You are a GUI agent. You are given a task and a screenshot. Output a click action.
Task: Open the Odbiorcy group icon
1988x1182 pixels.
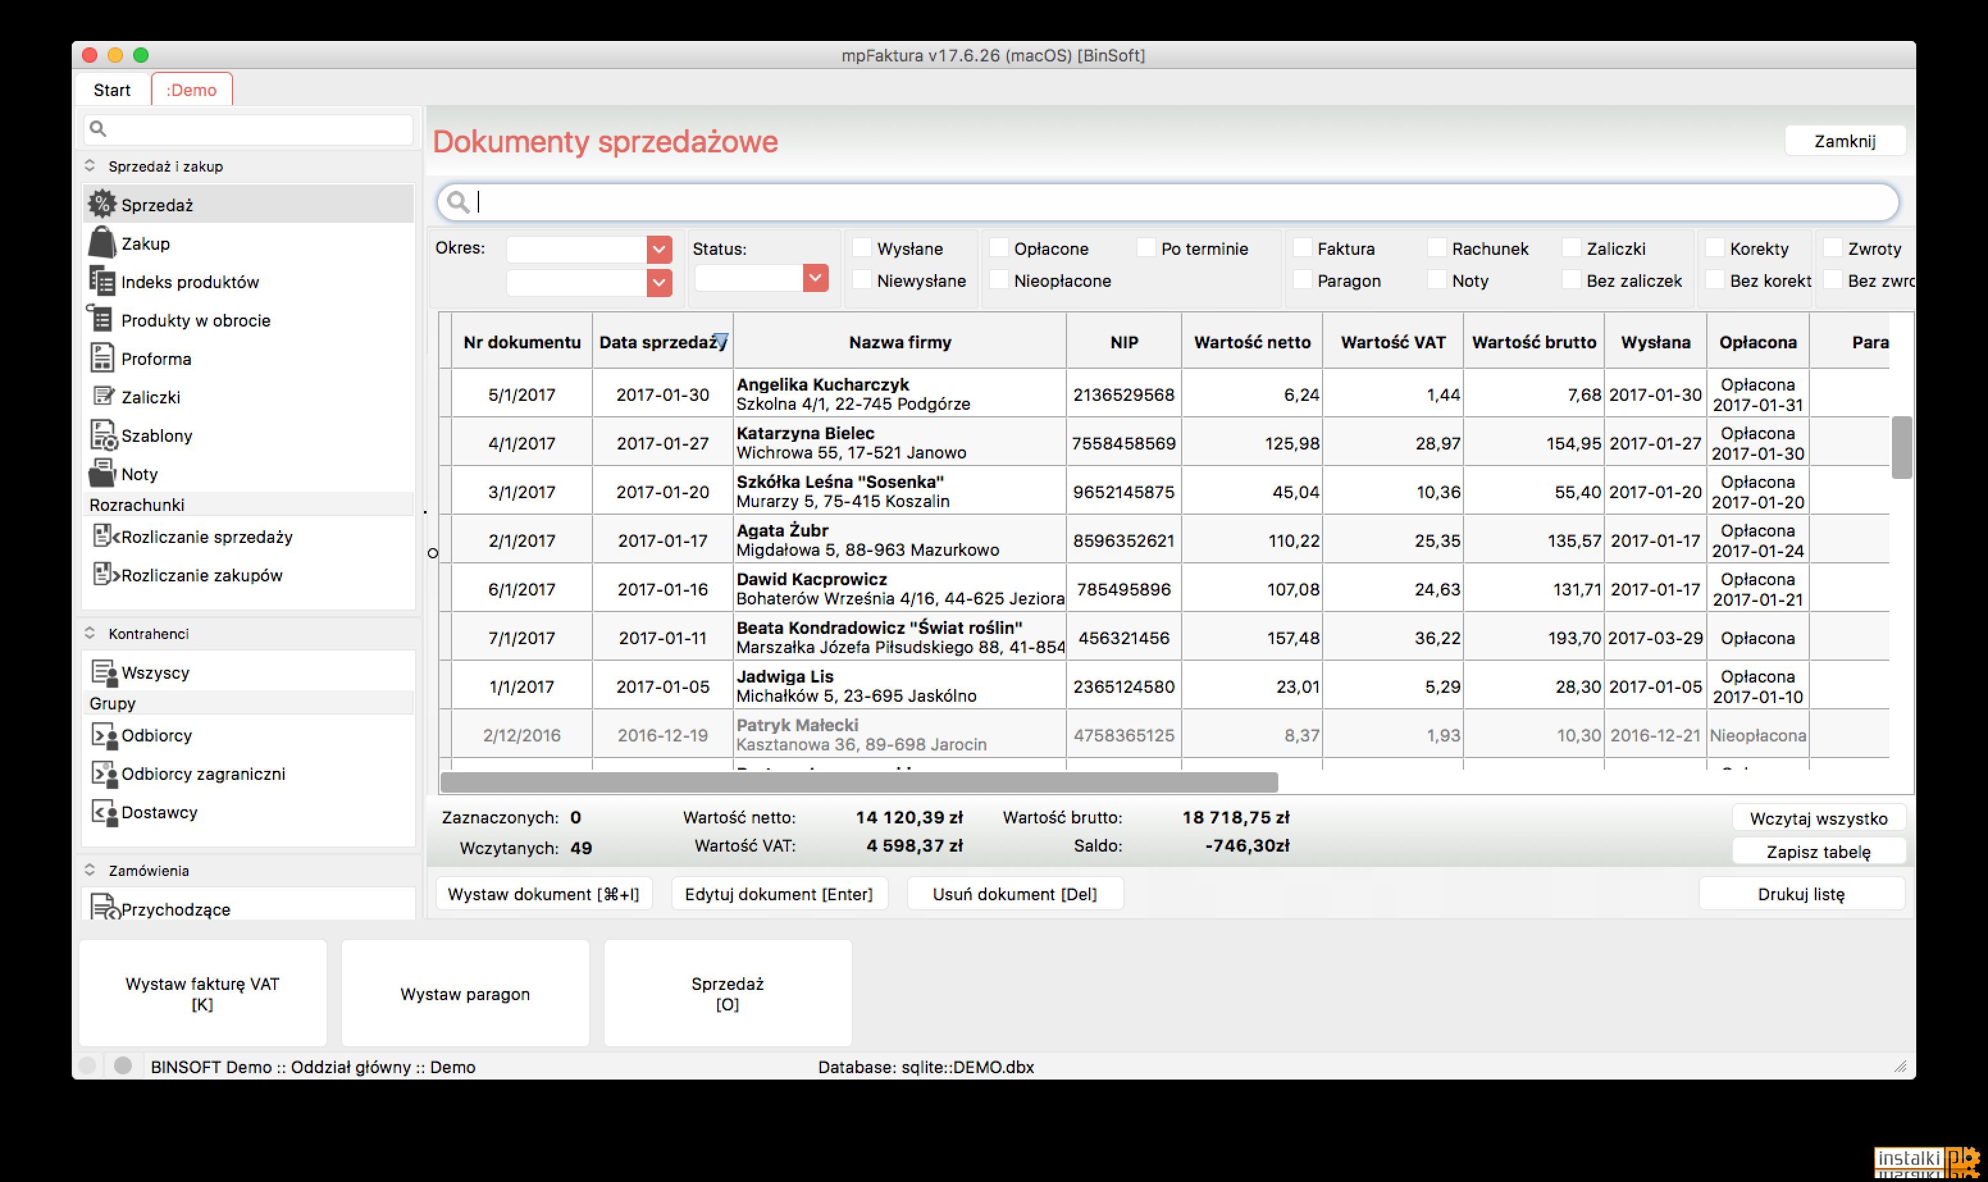pyautogui.click(x=104, y=736)
